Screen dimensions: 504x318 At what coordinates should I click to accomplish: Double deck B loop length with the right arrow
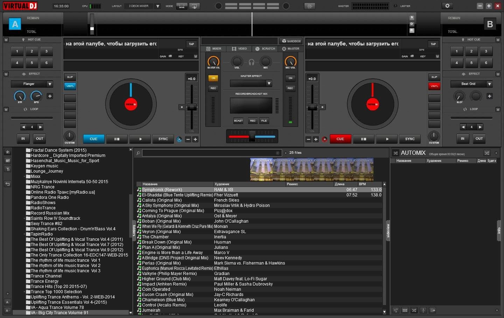pos(480,127)
